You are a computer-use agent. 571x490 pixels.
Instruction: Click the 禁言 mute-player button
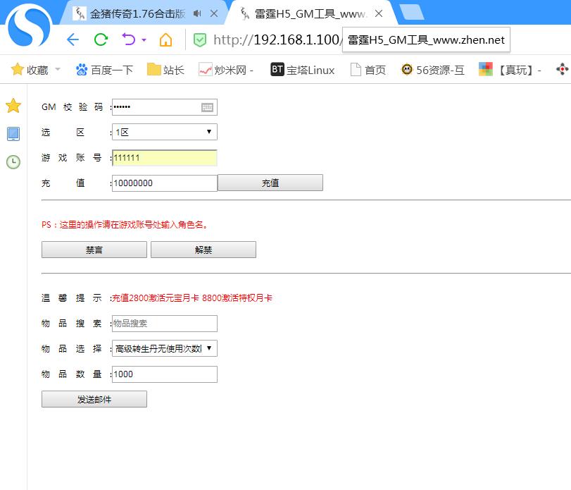[94, 250]
